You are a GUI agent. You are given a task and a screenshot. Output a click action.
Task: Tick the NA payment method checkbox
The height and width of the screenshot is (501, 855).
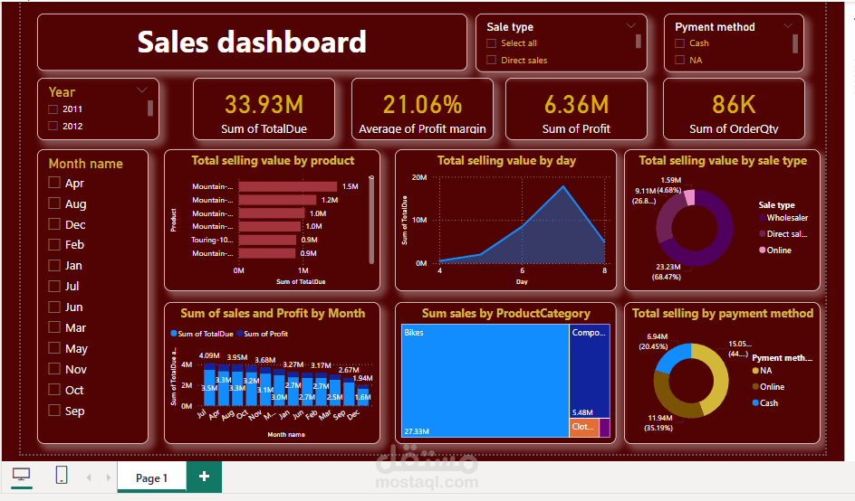pos(679,60)
